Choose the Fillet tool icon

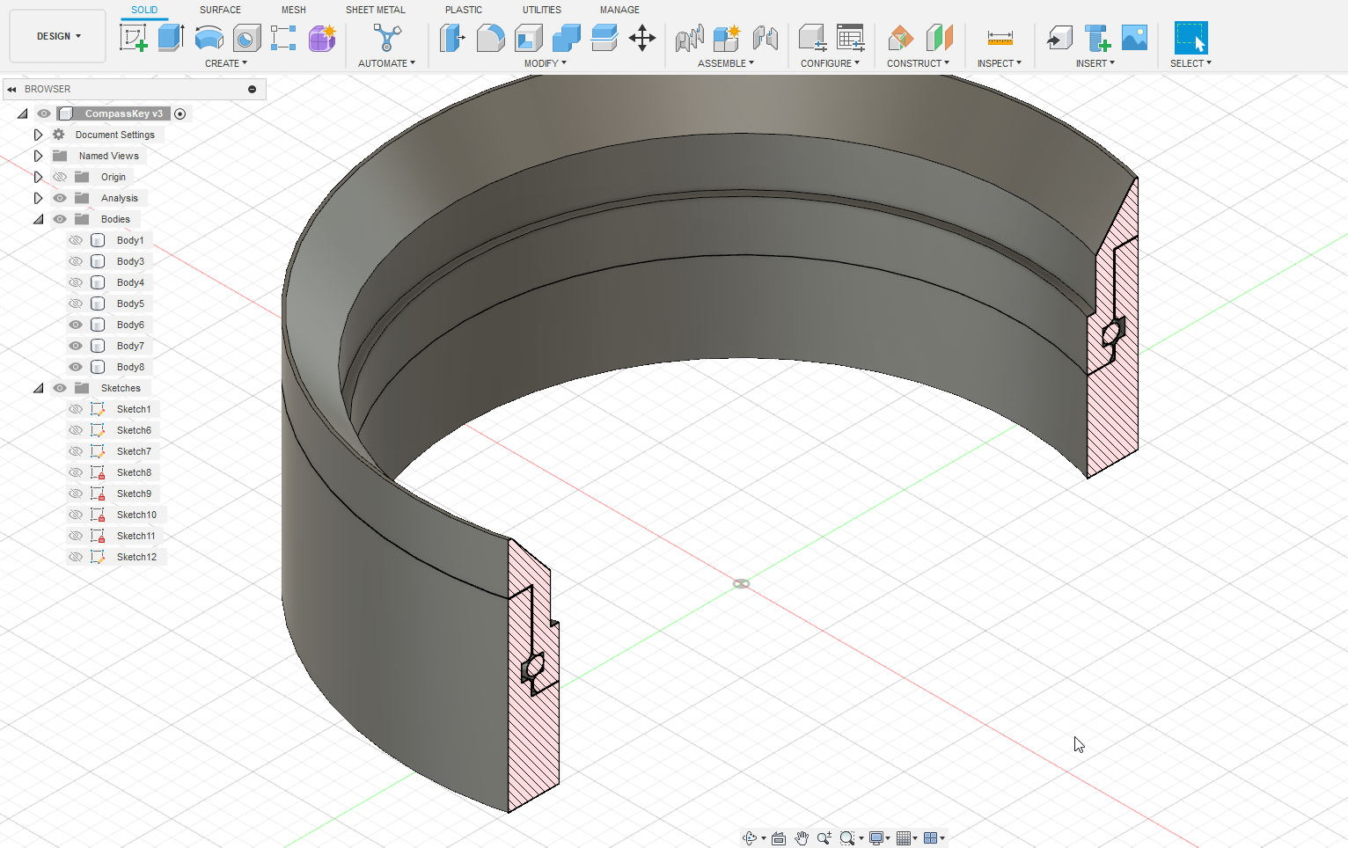[490, 38]
